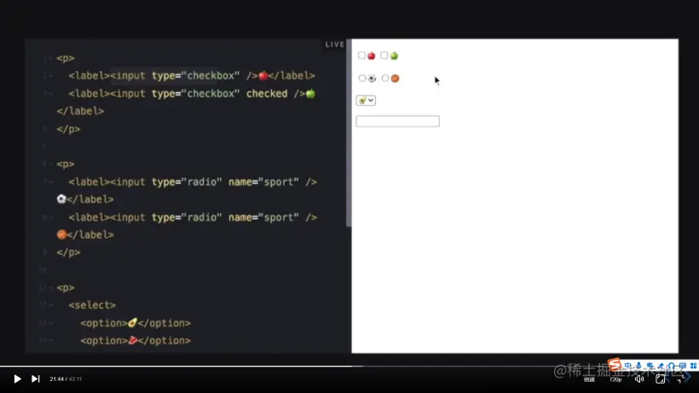Click the green apple emoji label in preview
This screenshot has width=699, height=393.
tap(394, 55)
